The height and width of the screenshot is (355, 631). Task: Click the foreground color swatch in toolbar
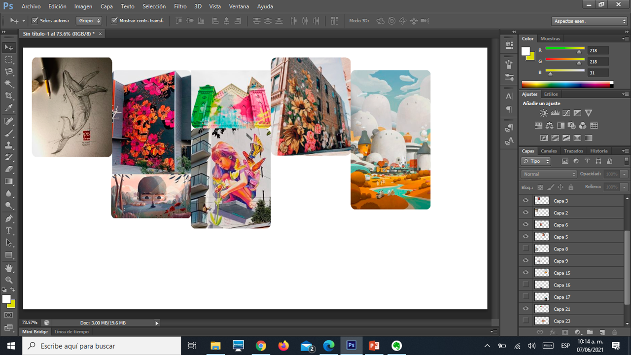[x=6, y=299]
